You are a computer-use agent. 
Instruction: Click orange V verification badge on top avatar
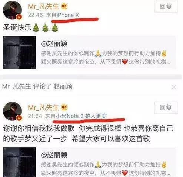click(19, 17)
